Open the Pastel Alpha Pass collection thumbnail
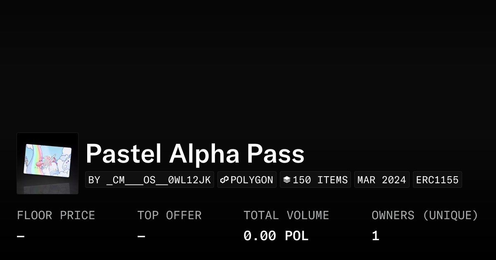496x260 pixels. 48,159
